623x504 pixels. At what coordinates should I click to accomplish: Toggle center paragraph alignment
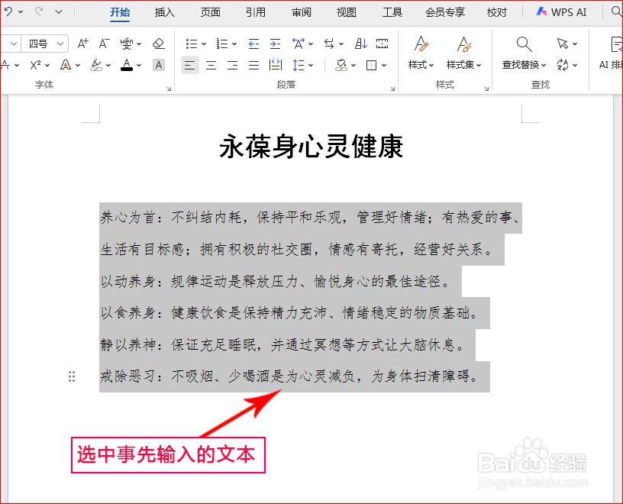pos(211,65)
